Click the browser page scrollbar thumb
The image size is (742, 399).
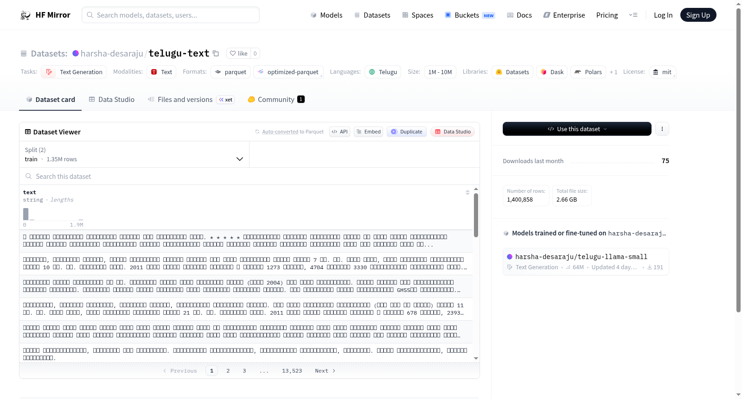pos(738,160)
